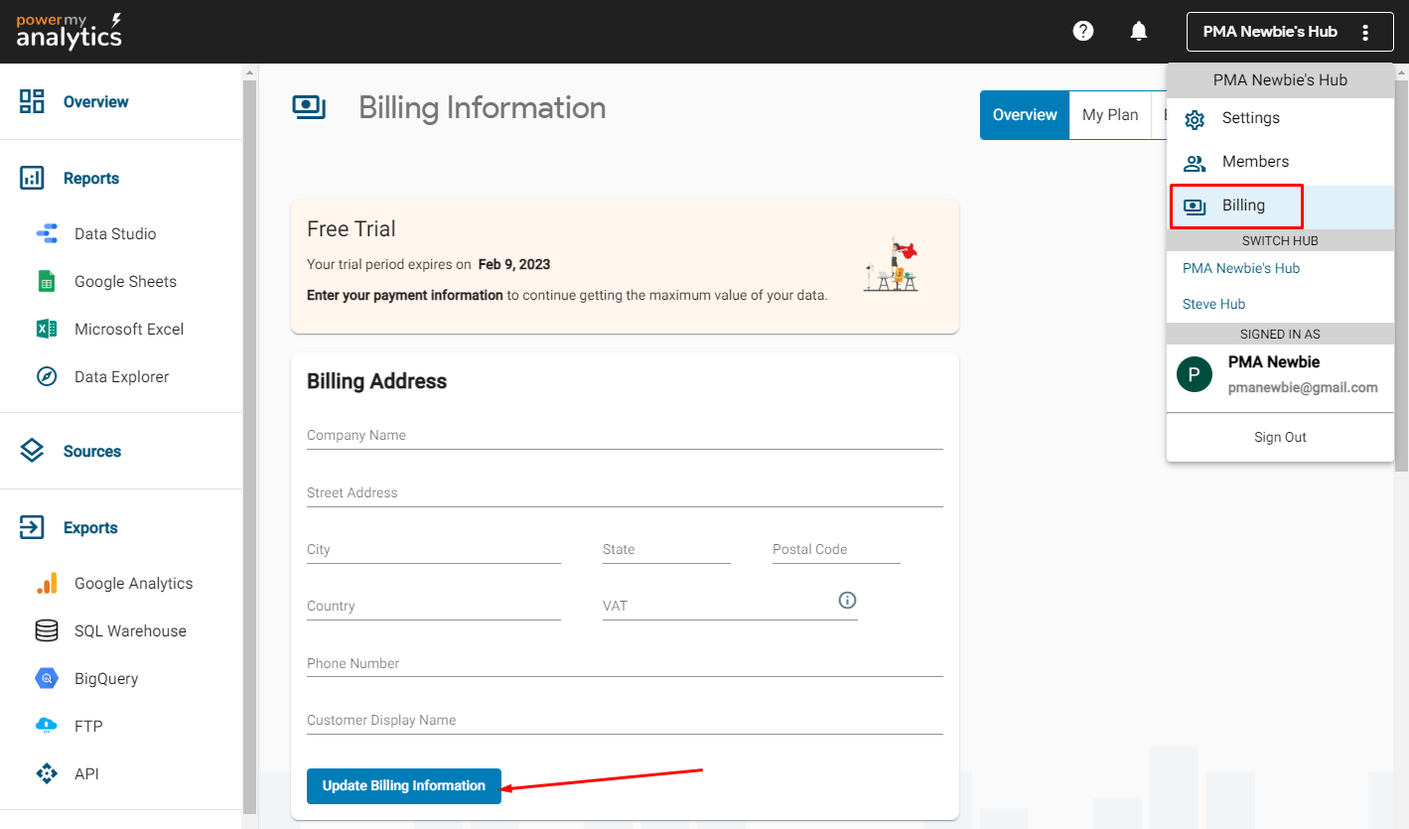
Task: Select Microsoft Excel in sidebar
Action: pos(128,330)
